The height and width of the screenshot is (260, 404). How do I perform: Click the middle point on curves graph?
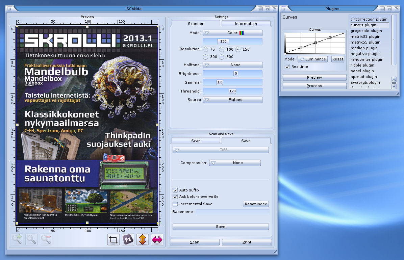click(315, 43)
